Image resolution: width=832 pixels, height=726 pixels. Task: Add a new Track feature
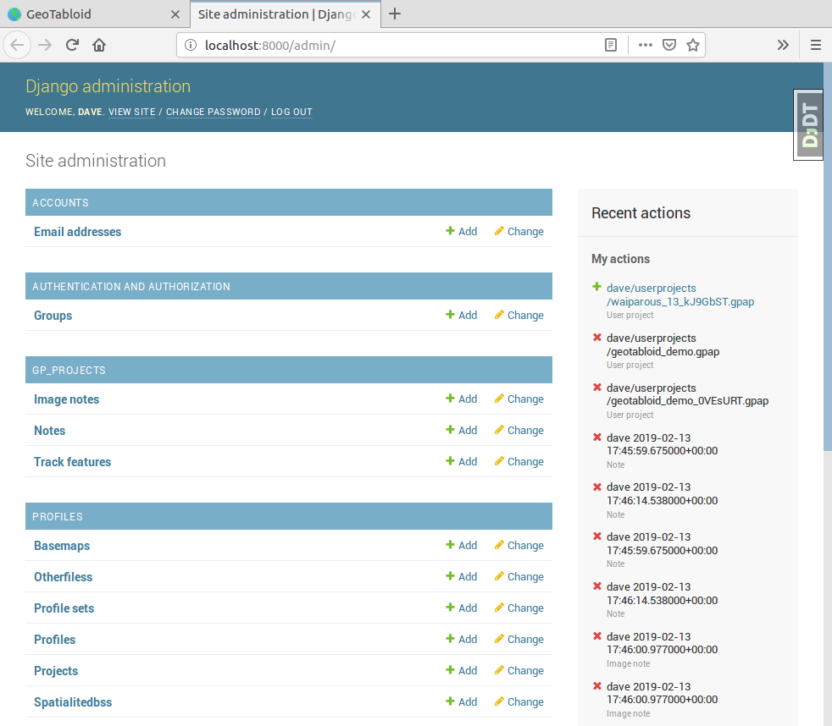462,461
